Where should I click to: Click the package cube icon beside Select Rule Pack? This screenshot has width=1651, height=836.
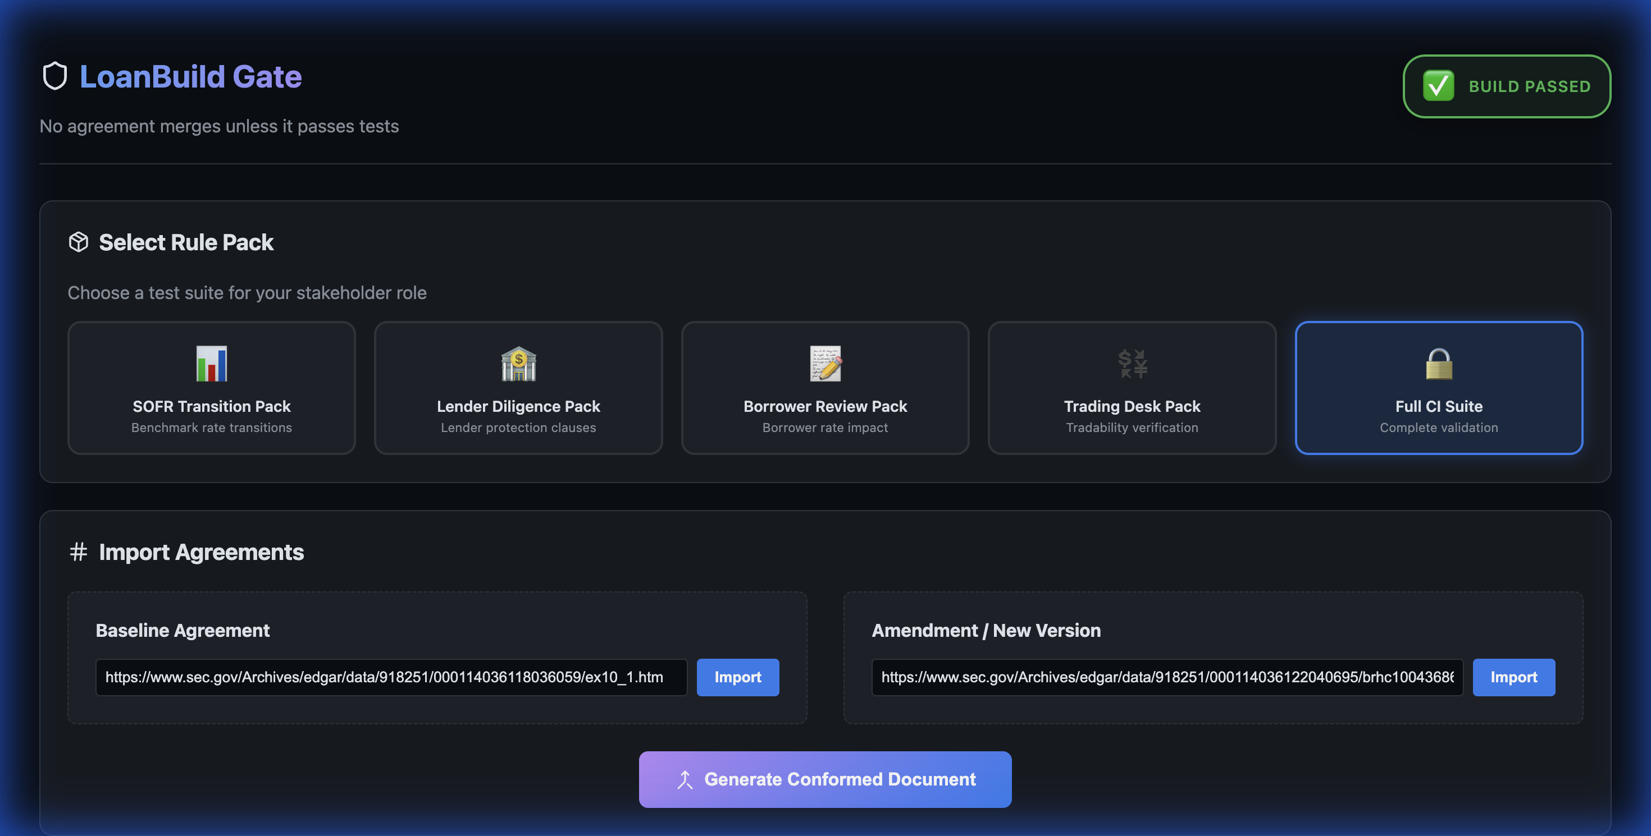[78, 242]
